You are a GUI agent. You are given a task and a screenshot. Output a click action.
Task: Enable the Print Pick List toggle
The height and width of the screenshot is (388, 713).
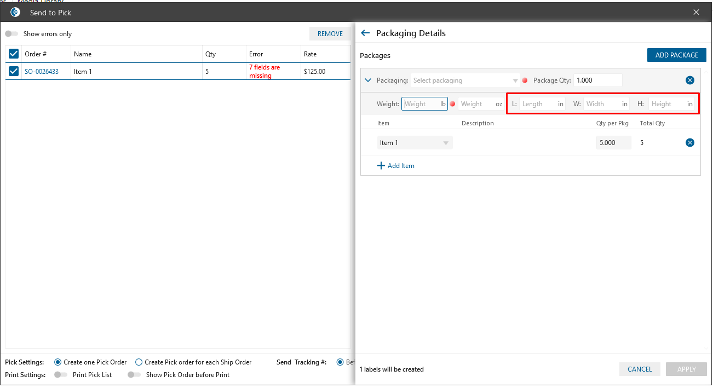pyautogui.click(x=61, y=375)
